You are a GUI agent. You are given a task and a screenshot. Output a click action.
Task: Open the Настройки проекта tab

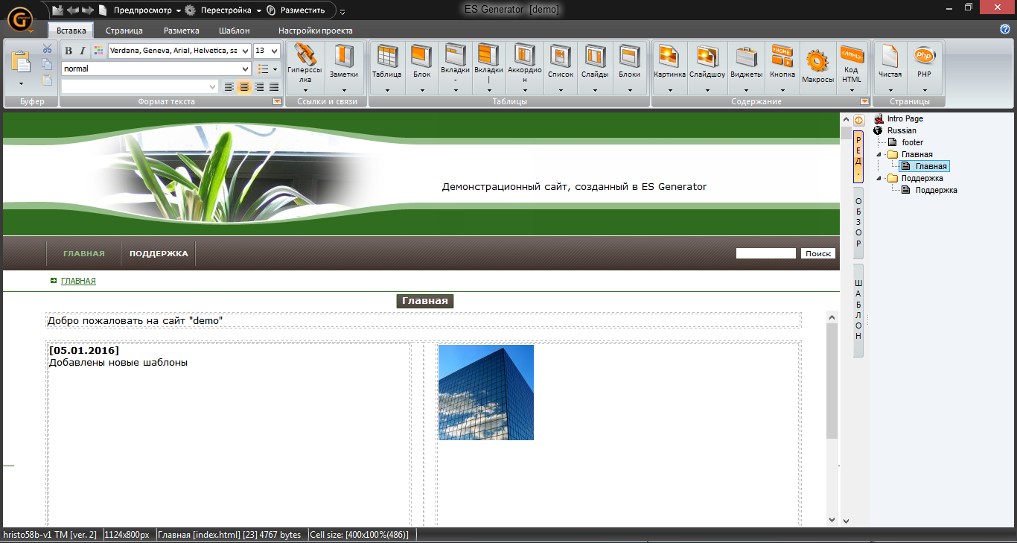pos(315,31)
